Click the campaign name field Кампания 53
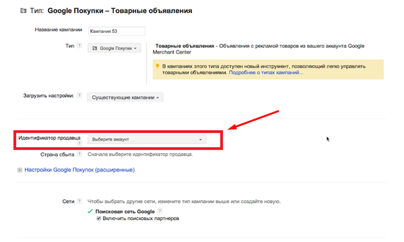This screenshot has height=242, width=404. point(117,31)
